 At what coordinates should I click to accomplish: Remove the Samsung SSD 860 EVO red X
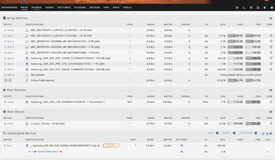point(98,146)
